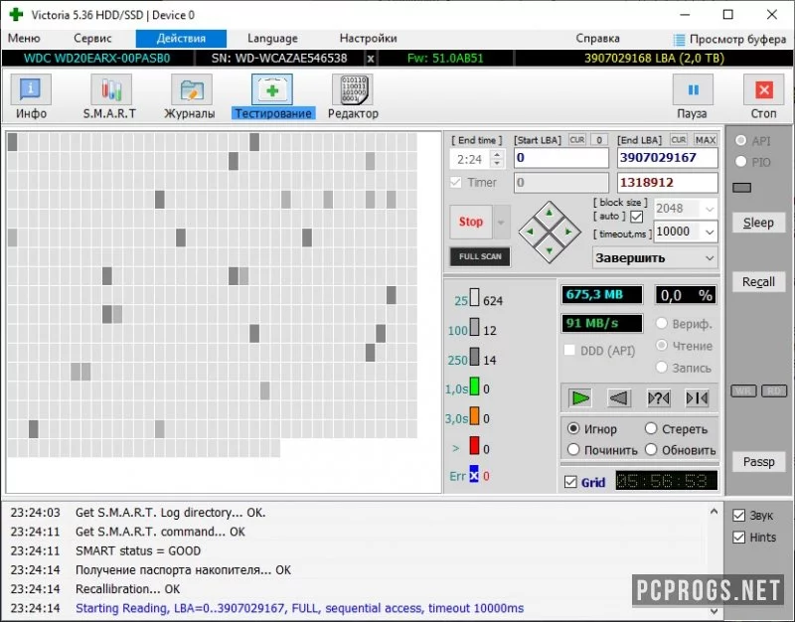This screenshot has height=622, width=795.
Task: Toggle the Hints checkbox
Action: coord(738,538)
